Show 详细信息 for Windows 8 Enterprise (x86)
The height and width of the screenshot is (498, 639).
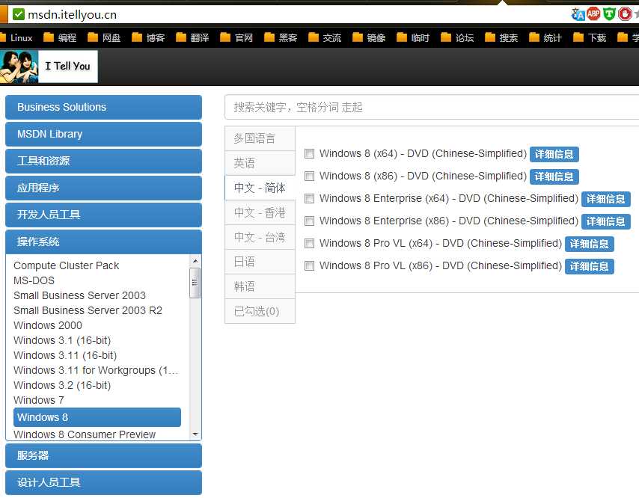click(605, 221)
